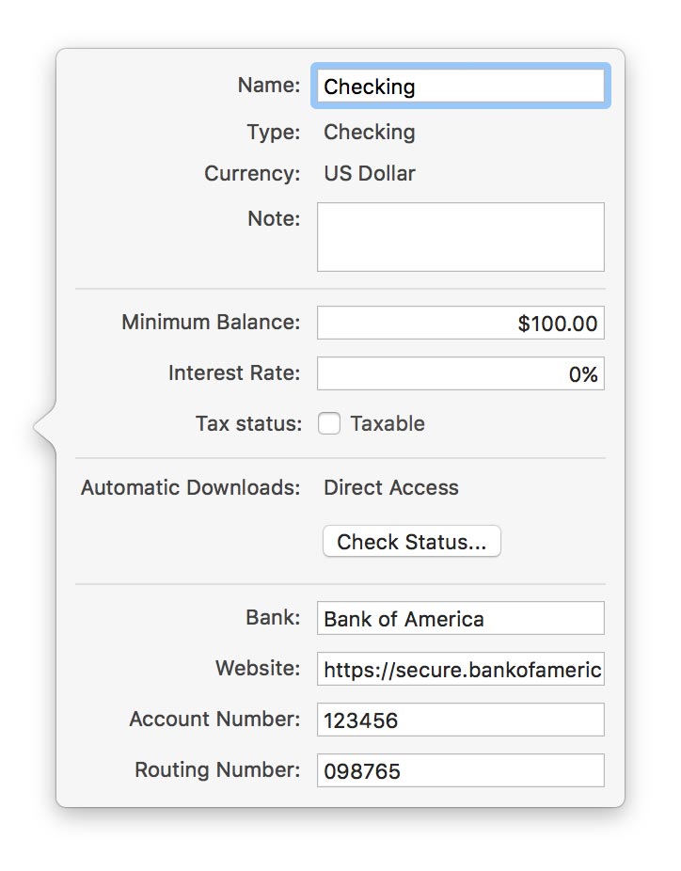
Task: Click inside the empty Note text box
Action: (461, 237)
